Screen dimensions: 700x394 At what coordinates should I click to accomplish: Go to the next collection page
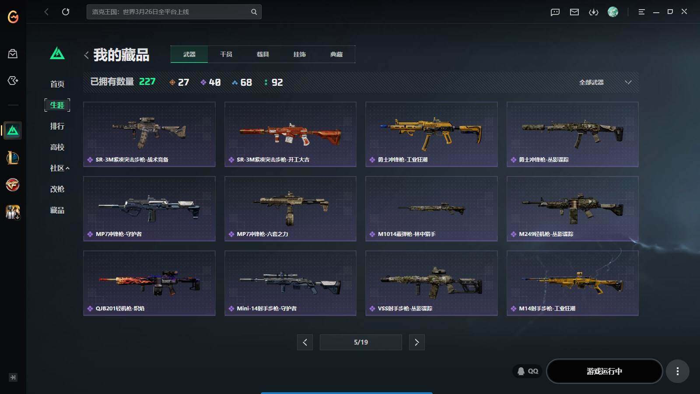coord(416,342)
